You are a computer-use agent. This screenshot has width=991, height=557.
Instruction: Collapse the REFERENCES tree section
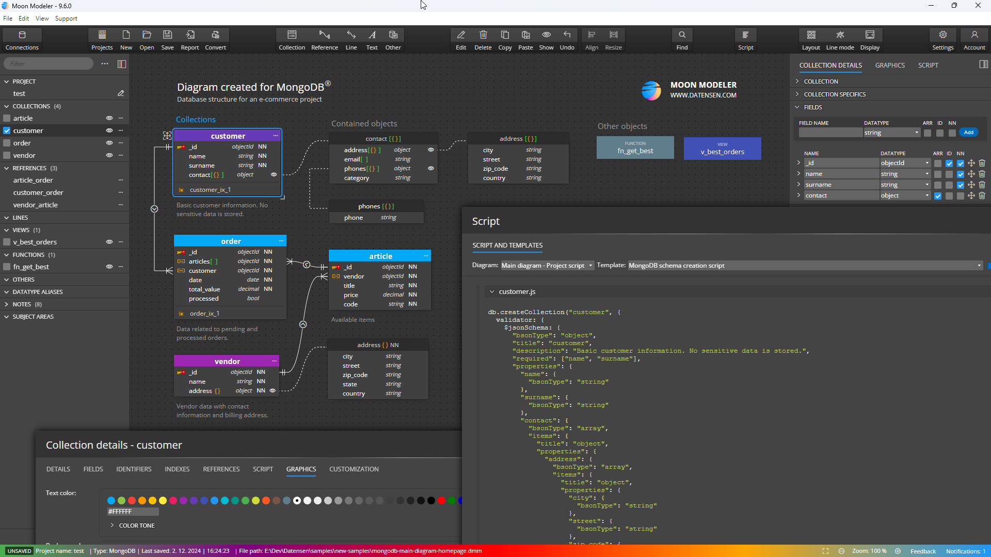7,168
